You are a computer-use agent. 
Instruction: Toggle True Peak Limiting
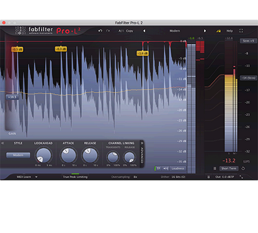tap(75, 177)
